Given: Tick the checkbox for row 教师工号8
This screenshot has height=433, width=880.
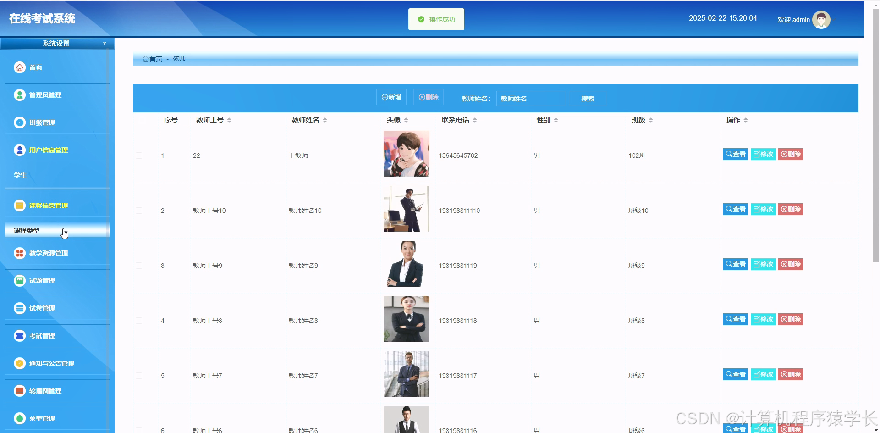Looking at the screenshot, I should coord(139,321).
